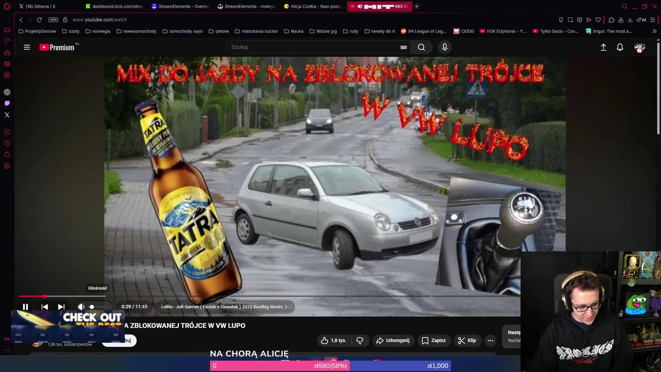Open the on-screen keyboard in search box
Viewport: 661px width, 372px height.
pyautogui.click(x=403, y=47)
